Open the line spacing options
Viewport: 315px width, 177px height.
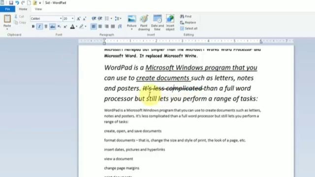118,19
